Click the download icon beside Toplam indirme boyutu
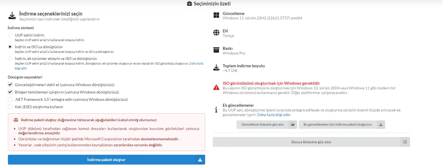The image size is (443, 167). (x=216, y=68)
